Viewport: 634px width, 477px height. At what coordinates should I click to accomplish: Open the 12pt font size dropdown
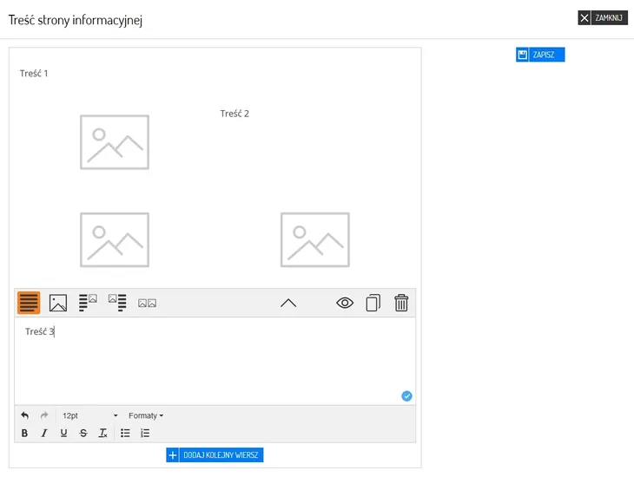coord(89,415)
